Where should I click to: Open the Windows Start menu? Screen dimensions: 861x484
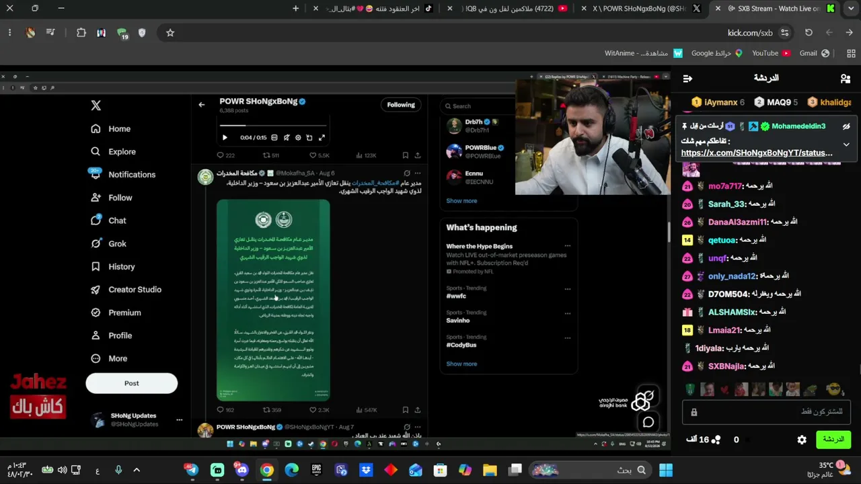[x=666, y=470]
